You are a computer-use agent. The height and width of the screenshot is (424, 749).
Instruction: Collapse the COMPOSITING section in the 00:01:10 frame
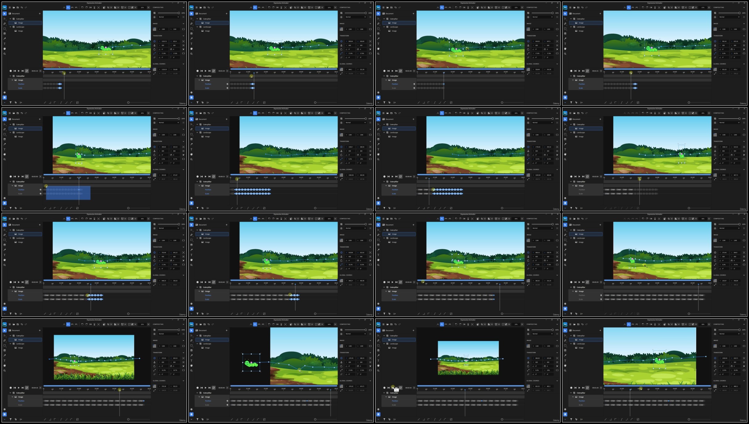tap(183, 7)
